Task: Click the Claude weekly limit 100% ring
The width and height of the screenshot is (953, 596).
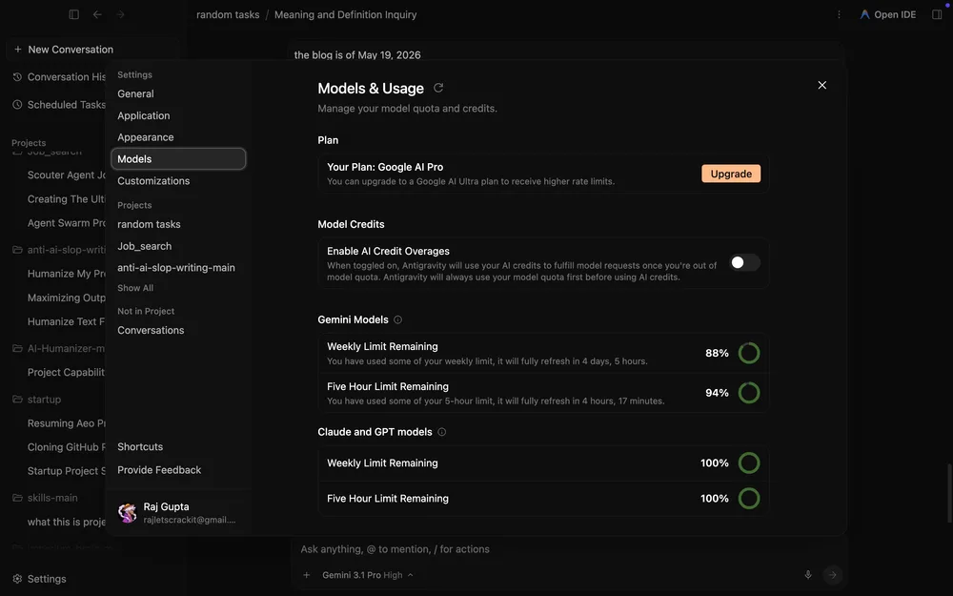Action: [749, 462]
